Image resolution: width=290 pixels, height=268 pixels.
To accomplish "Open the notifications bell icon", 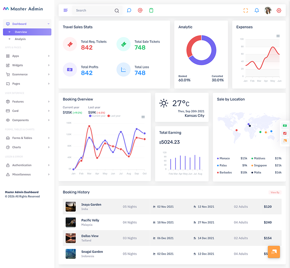I will pos(257,10).
